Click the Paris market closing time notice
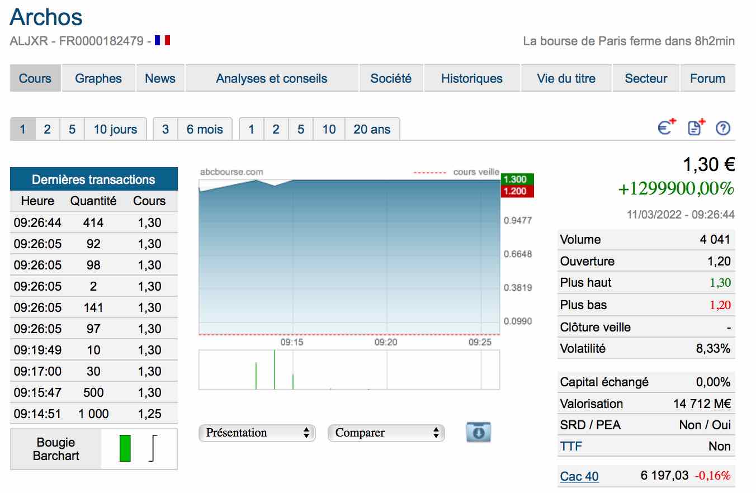The image size is (756, 493). click(629, 41)
